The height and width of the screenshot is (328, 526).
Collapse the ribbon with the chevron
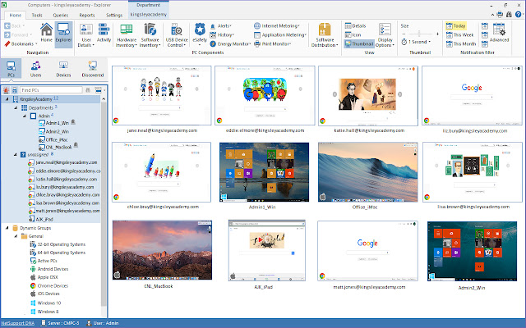pos(492,15)
